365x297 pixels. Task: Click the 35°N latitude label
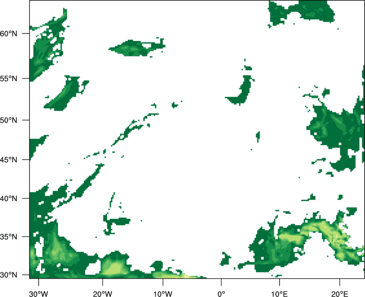[9, 237]
